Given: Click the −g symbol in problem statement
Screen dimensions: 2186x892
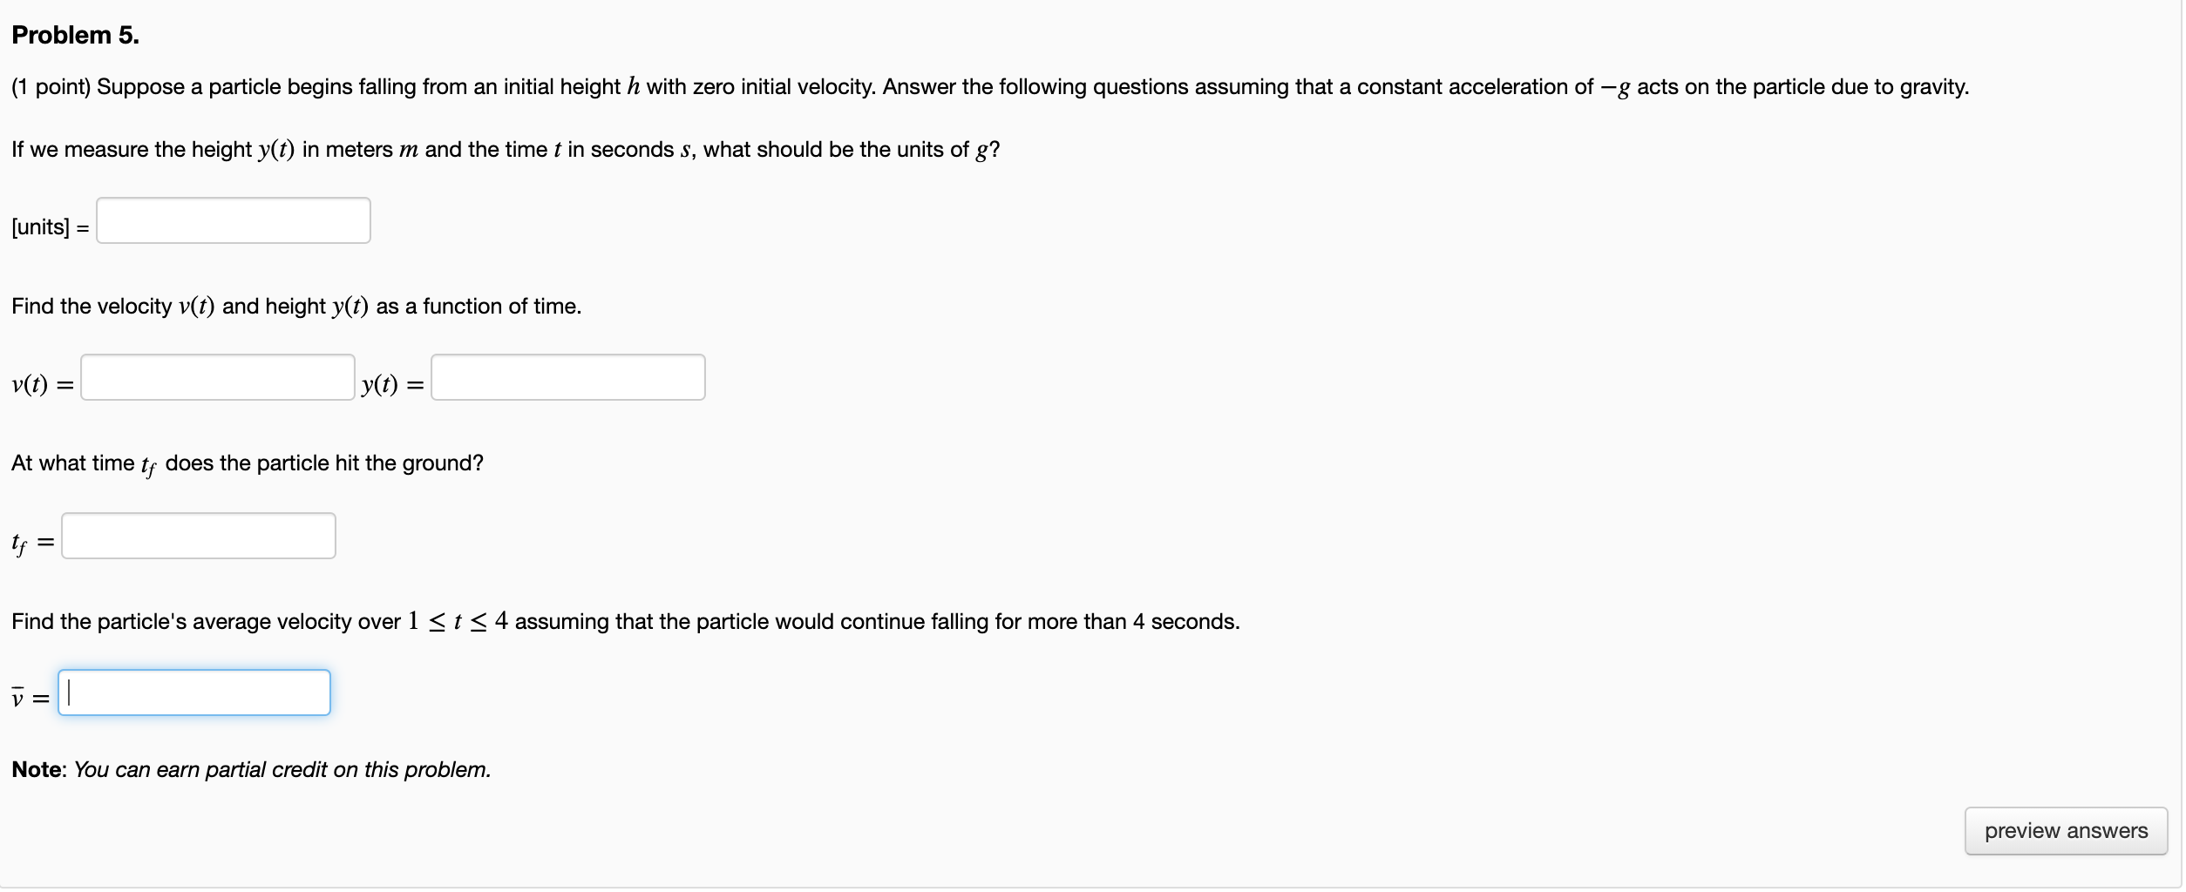Looking at the screenshot, I should (x=1614, y=88).
